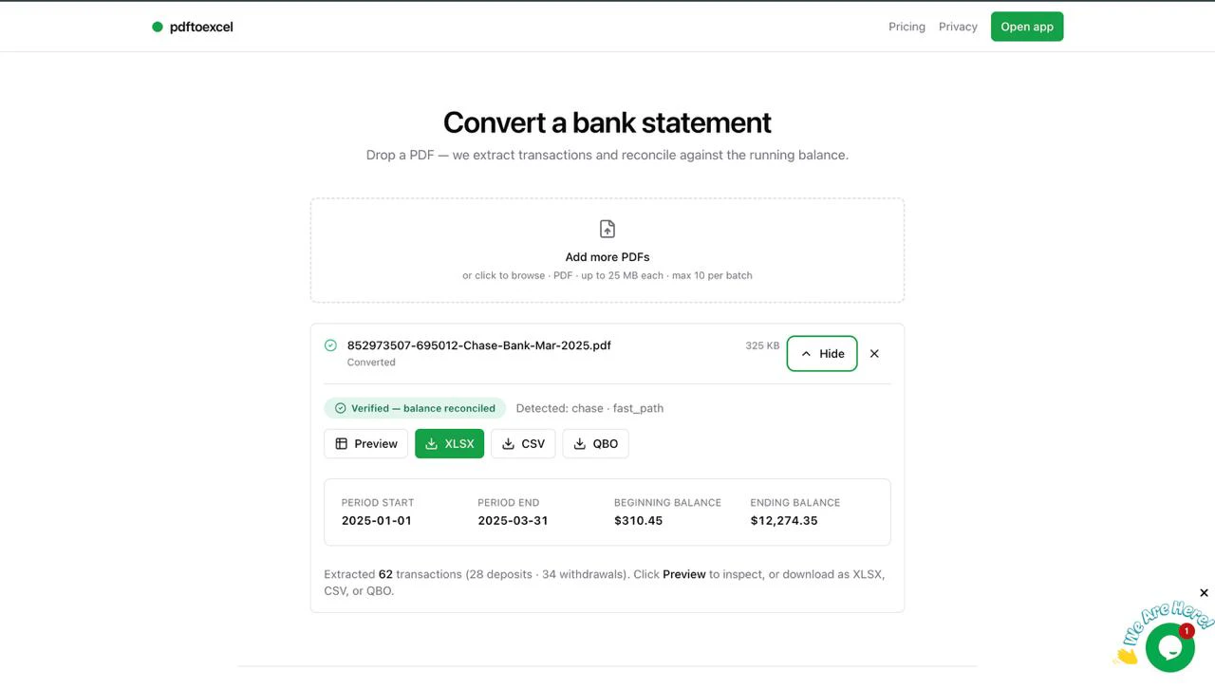This screenshot has height=689, width=1215.
Task: Dismiss the We Are Here chat popup
Action: (1204, 593)
